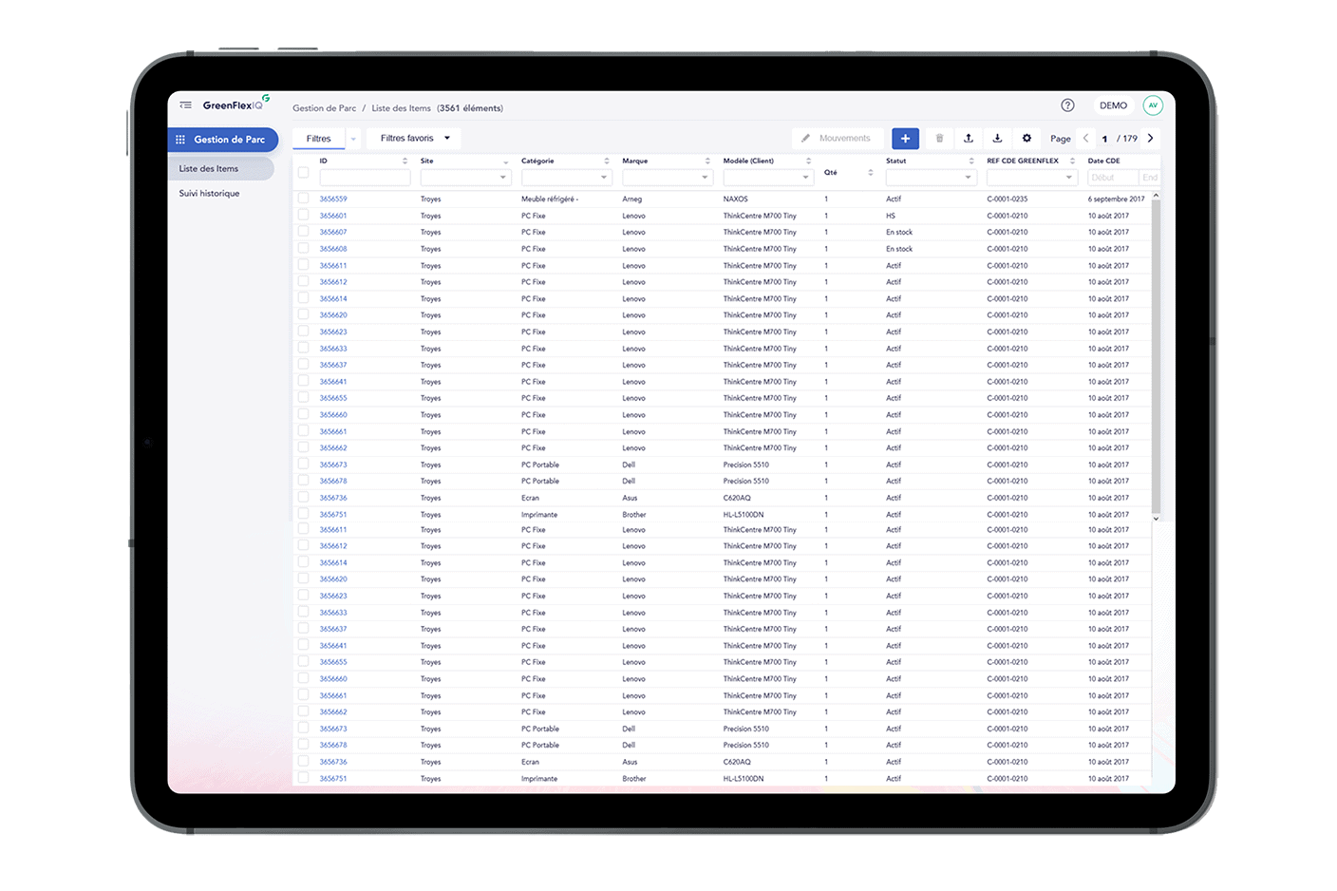Open item link 3656607
1337x891 pixels.
[x=333, y=232]
